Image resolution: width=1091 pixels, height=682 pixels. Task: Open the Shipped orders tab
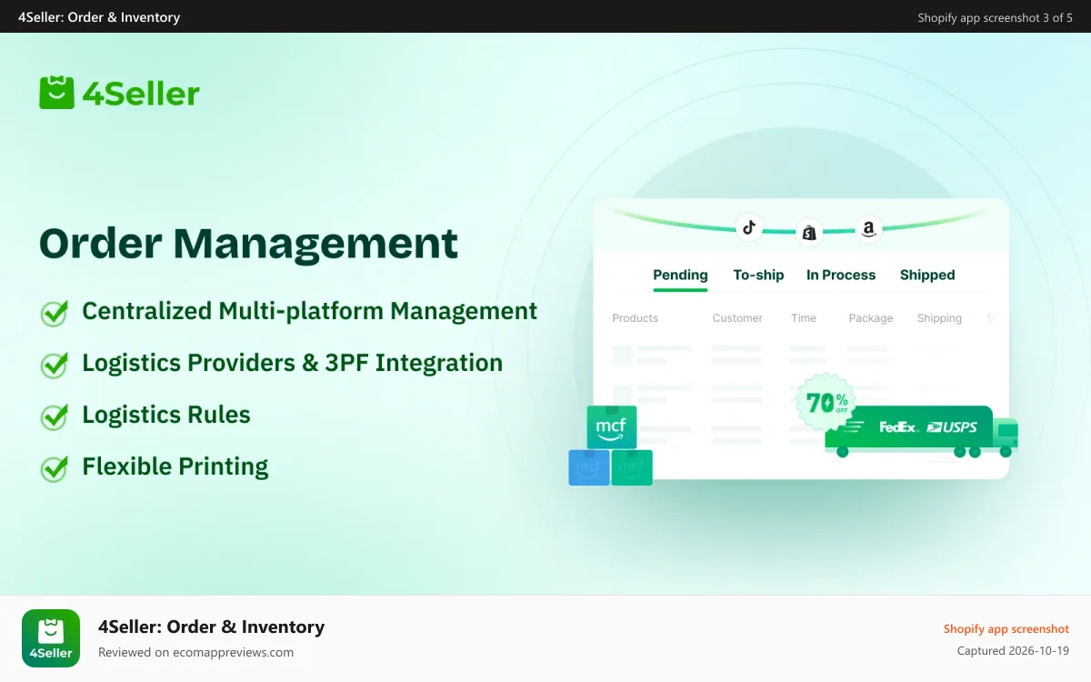tap(927, 275)
